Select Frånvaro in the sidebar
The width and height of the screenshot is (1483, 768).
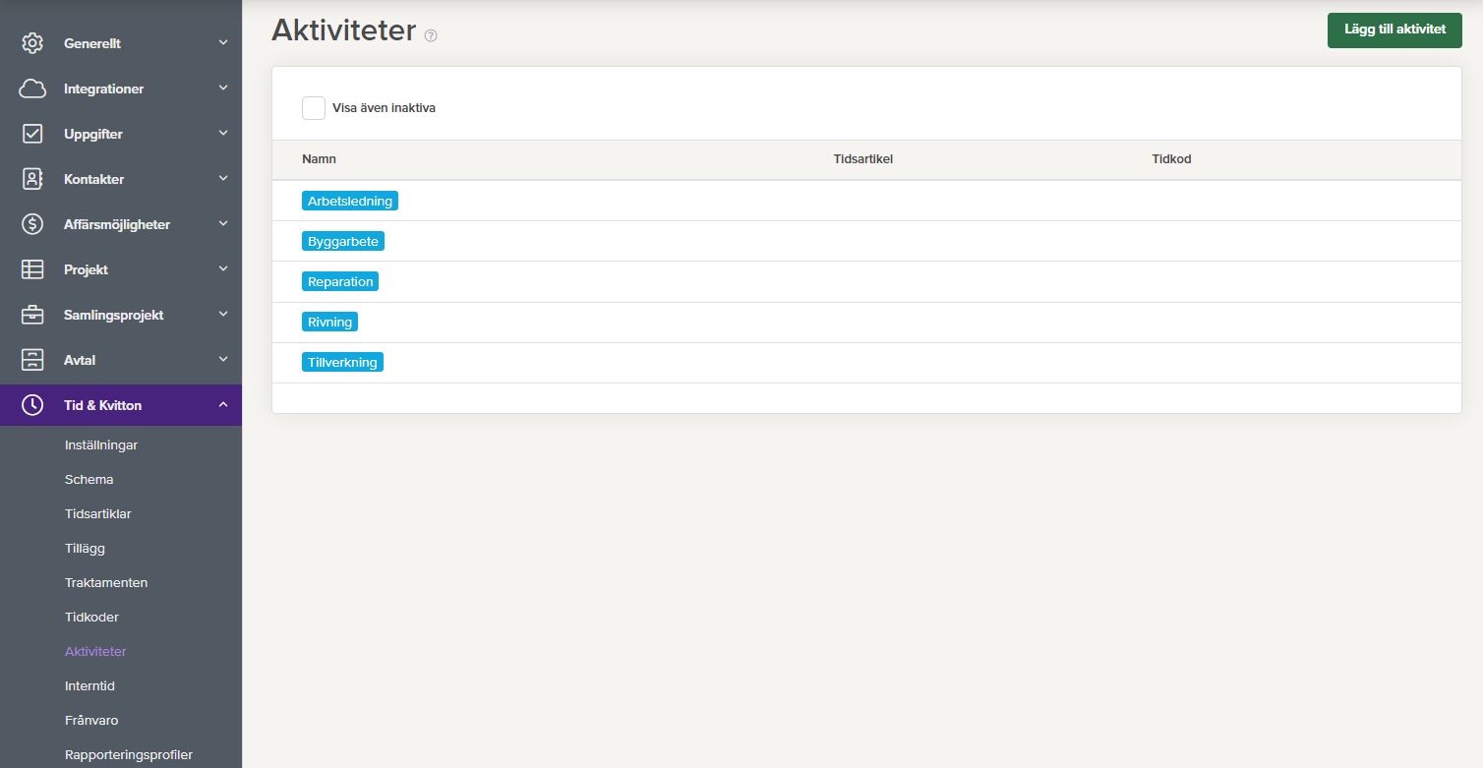pyautogui.click(x=91, y=721)
